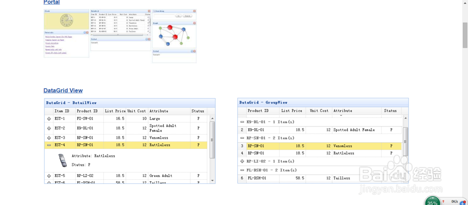This screenshot has width=468, height=205.
Task: Select the EST-5 item ID cell
Action: tap(64, 176)
